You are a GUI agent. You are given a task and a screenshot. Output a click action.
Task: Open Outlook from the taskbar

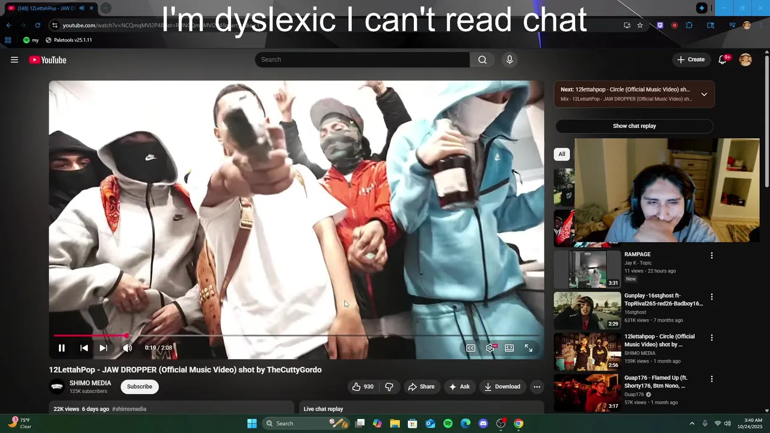click(430, 423)
